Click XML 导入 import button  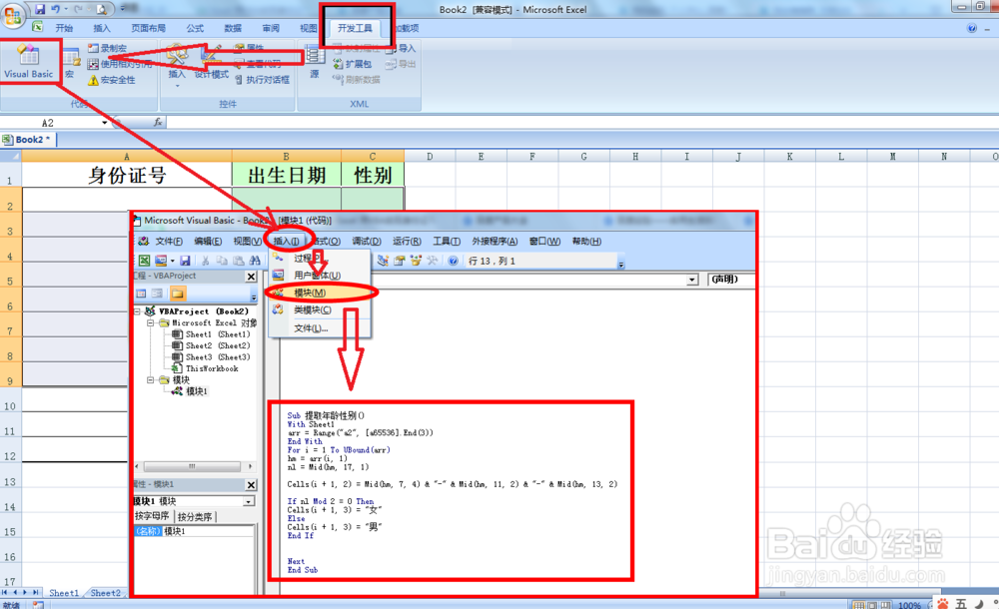pyautogui.click(x=401, y=48)
